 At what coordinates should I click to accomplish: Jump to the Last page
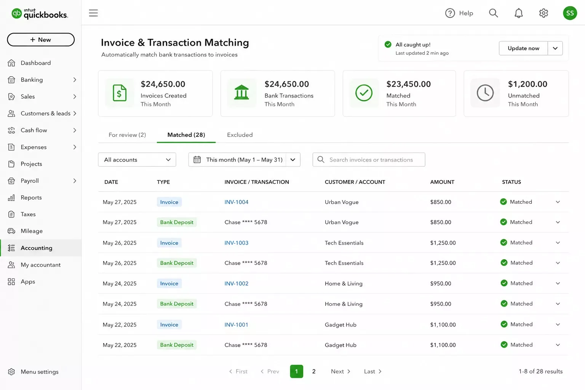[372, 371]
